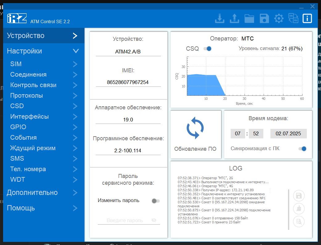The width and height of the screenshot is (321, 245).
Task: Select CSD in the settings menu
Action: click(x=44, y=106)
